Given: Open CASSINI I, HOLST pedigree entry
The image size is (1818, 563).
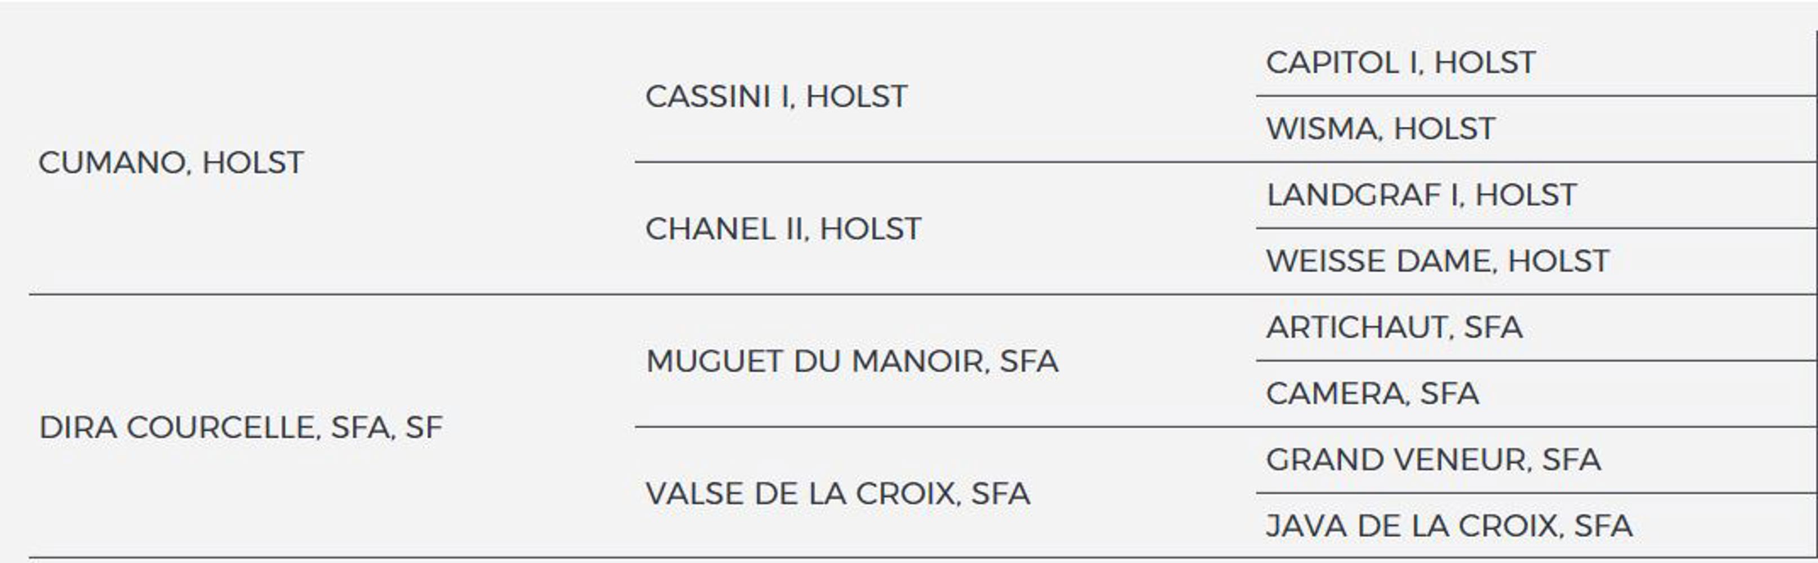Looking at the screenshot, I should 777,96.
